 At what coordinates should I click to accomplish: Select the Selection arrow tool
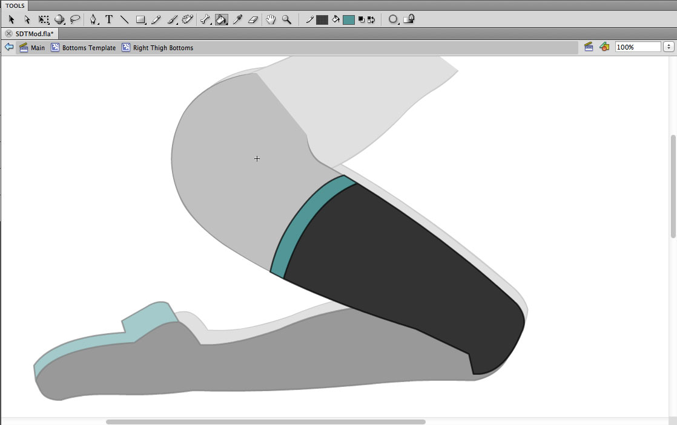tap(12, 19)
